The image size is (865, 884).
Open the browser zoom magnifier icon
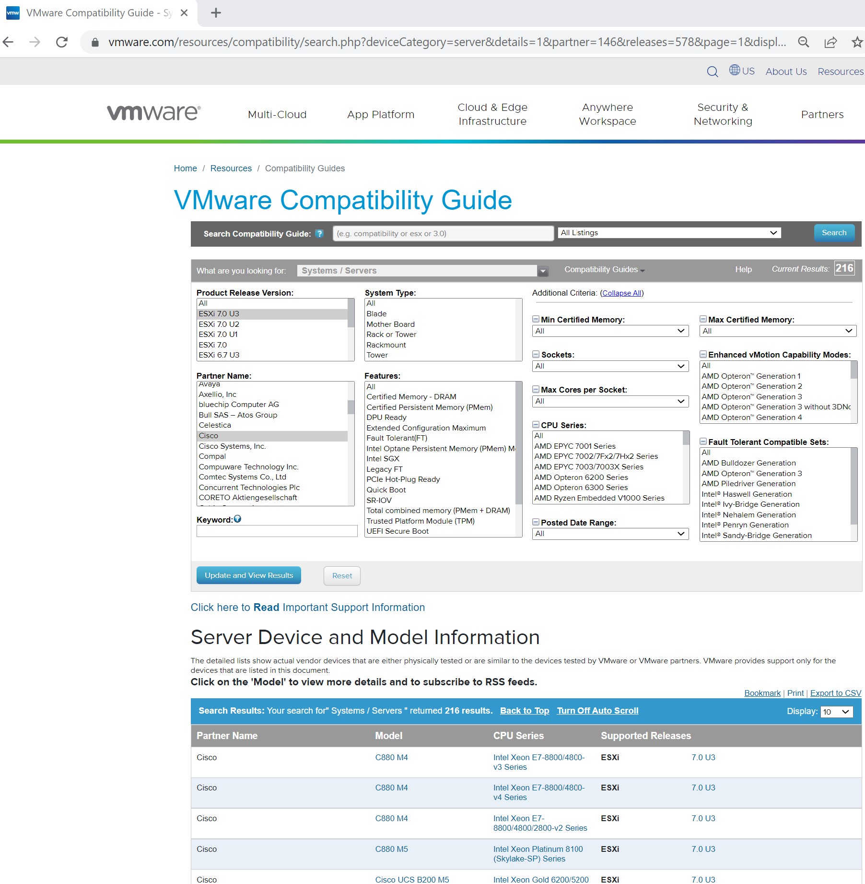pos(804,42)
